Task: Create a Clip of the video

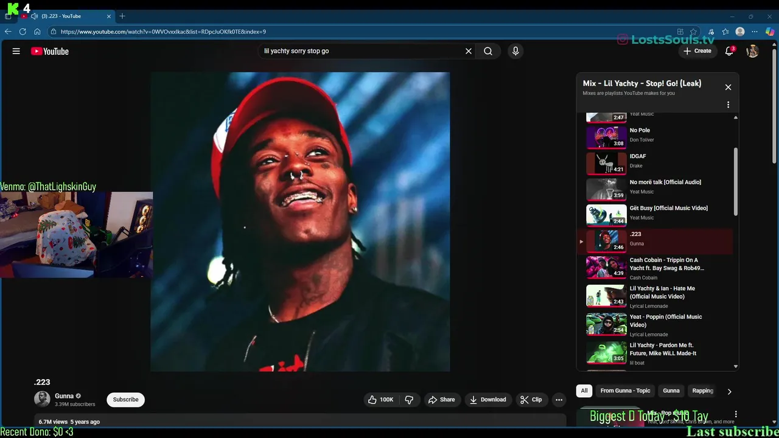Action: (531, 400)
